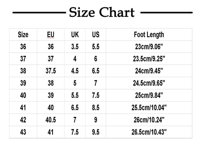Click the UK column header
The width and height of the screenshot is (202, 145).
75,35
